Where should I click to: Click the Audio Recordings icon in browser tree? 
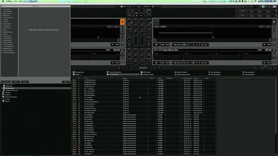pyautogui.click(x=3, y=97)
